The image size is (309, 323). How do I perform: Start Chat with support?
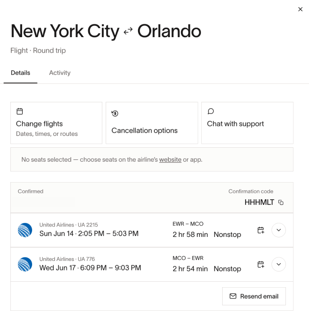247,123
